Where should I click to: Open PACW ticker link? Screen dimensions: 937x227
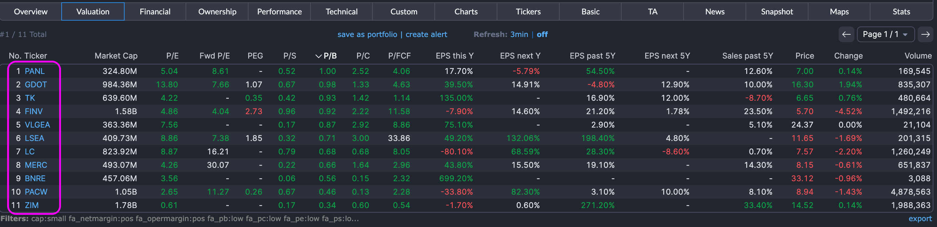36,192
